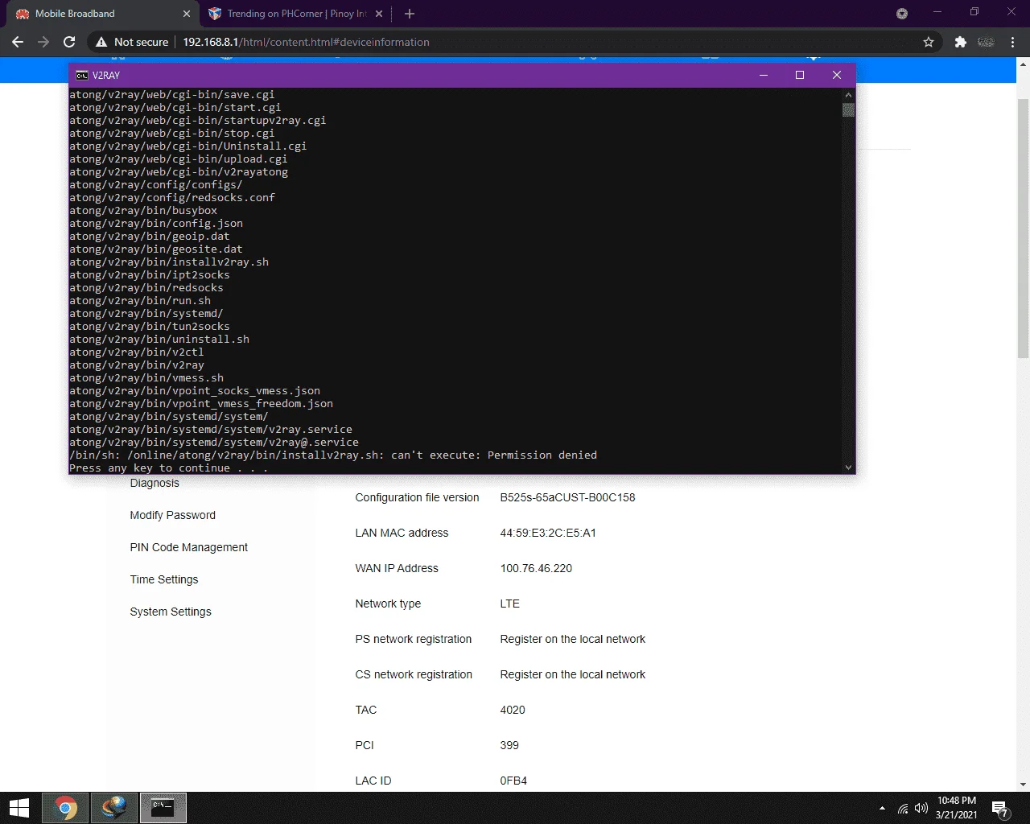Click atong/v2ray/bin/installv2ray.sh listing line
Viewport: 1030px width, 824px height.
169,262
